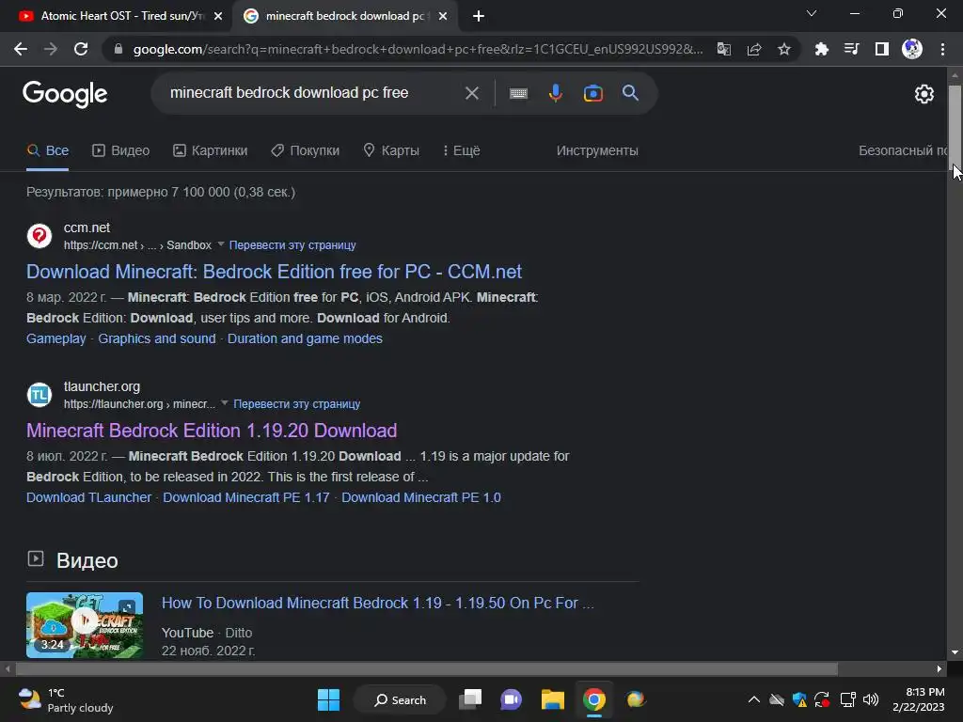The width and height of the screenshot is (963, 722).
Task: Open the Gameplay sitelink
Action: (x=55, y=338)
